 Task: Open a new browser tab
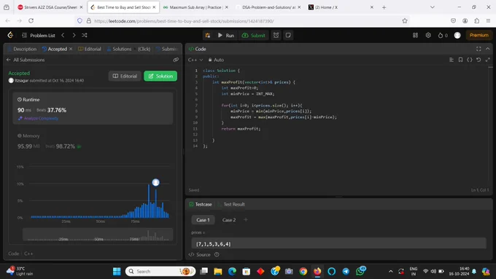tap(384, 7)
